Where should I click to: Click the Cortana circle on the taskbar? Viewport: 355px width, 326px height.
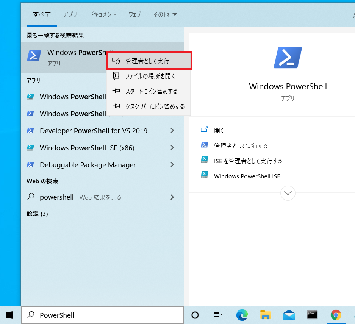[195, 315]
